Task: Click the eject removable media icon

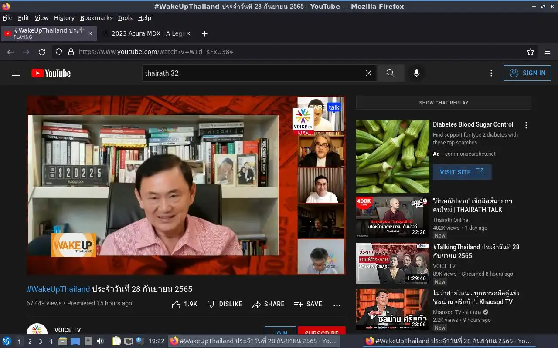Action: point(88,341)
